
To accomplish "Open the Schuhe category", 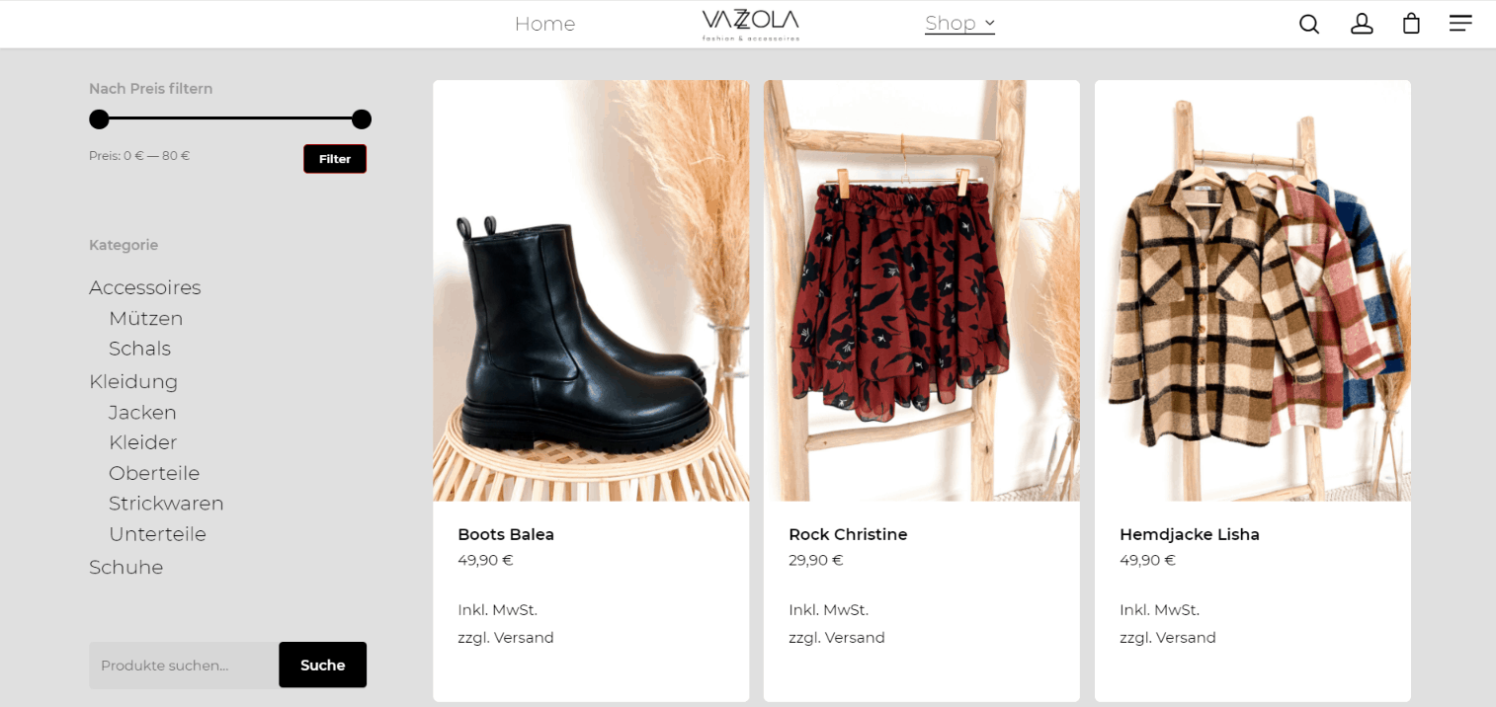I will point(126,567).
